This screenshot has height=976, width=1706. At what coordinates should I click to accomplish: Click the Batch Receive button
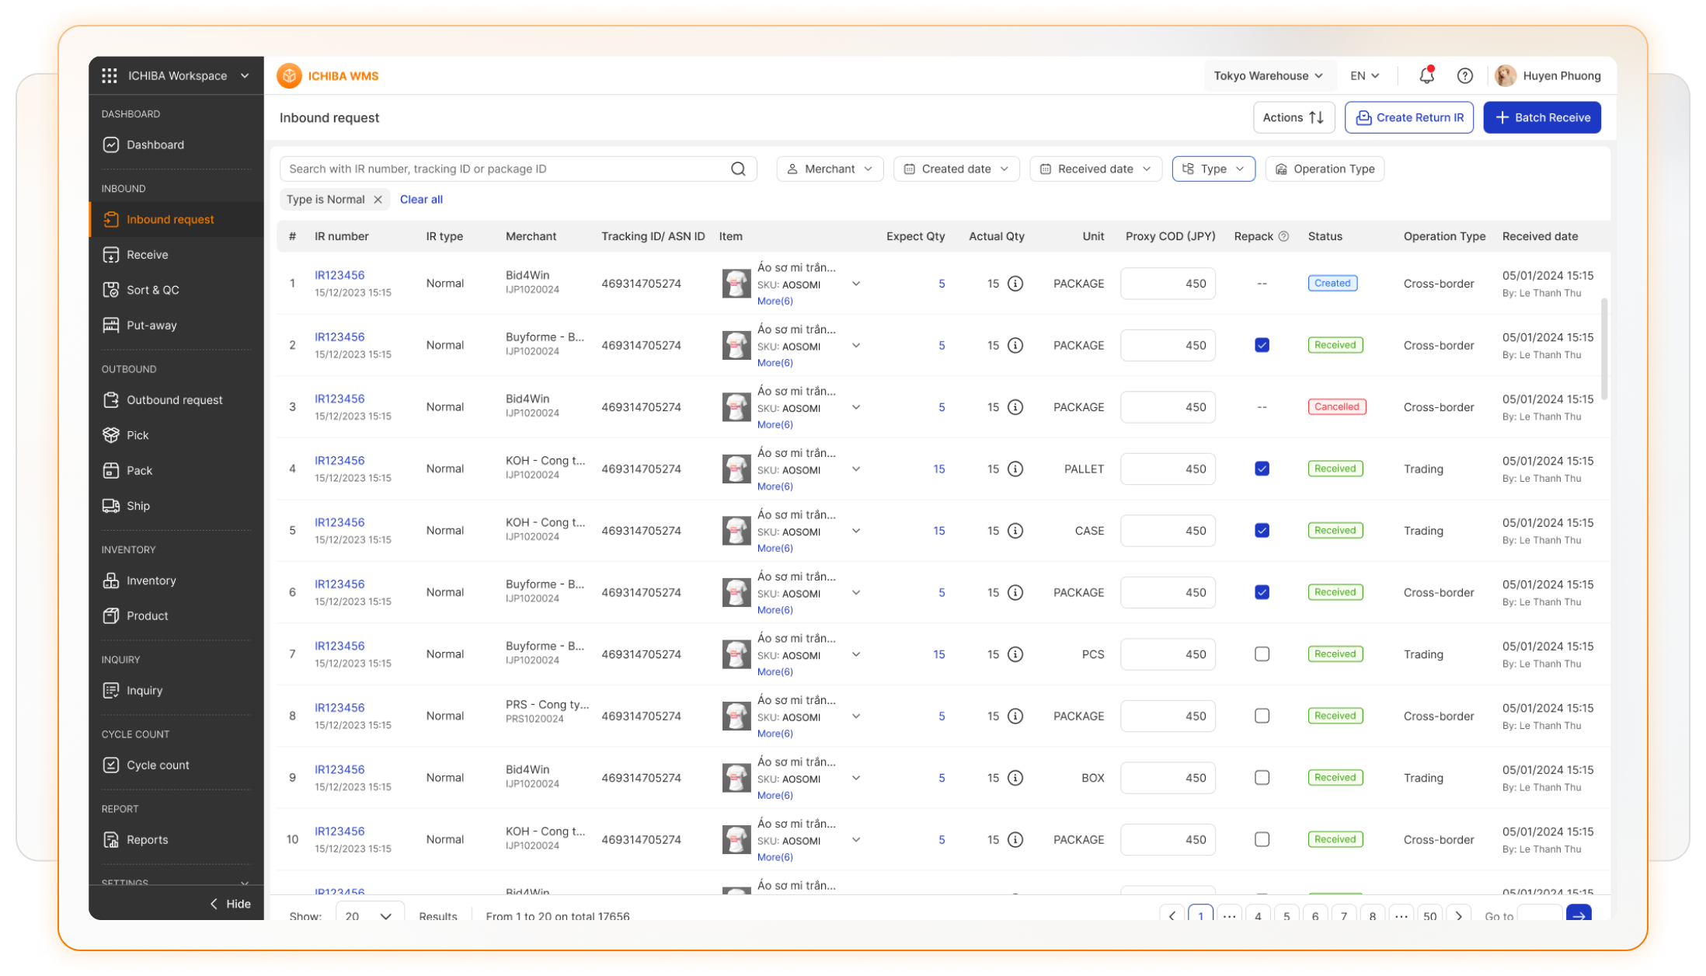tap(1542, 117)
